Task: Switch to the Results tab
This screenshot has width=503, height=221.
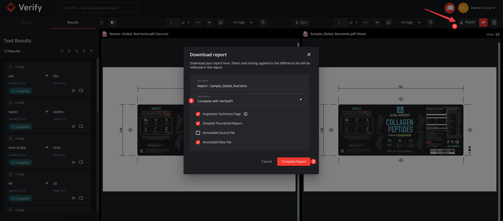Action: coord(73,22)
